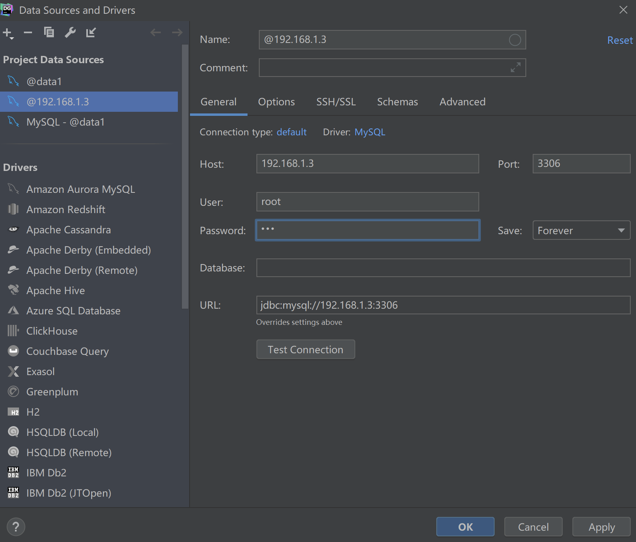636x542 pixels.
Task: Focus the User input field
Action: click(x=368, y=202)
